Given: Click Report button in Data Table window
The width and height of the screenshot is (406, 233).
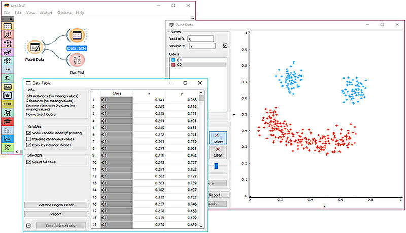Looking at the screenshot, I should tap(56, 214).
